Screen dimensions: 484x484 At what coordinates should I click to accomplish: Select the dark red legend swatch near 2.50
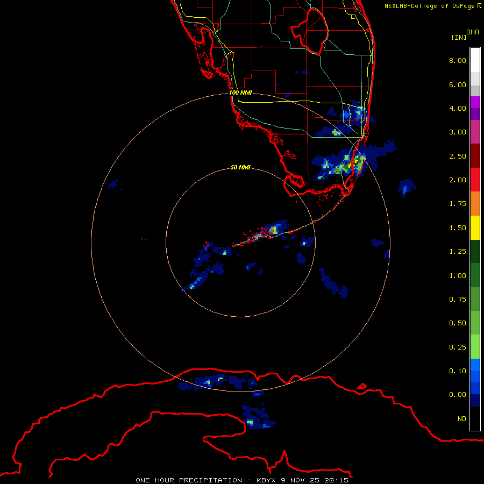pos(475,156)
